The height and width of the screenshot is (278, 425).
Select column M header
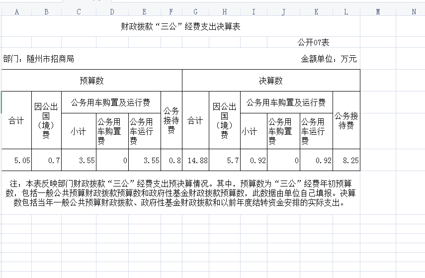click(x=378, y=12)
